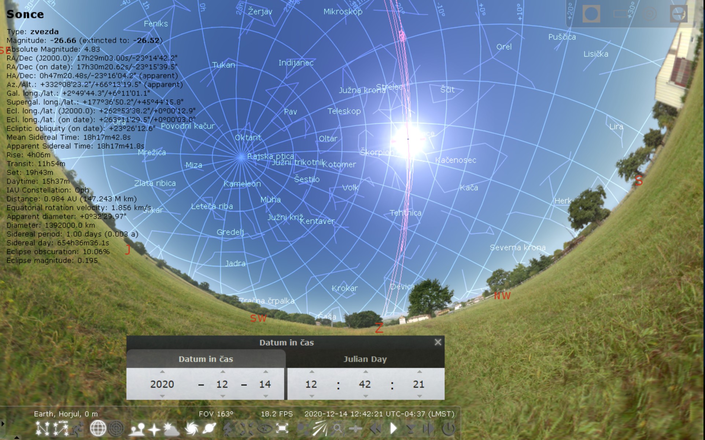The image size is (705, 440).
Task: Increase the year with up arrow
Action: tap(162, 372)
